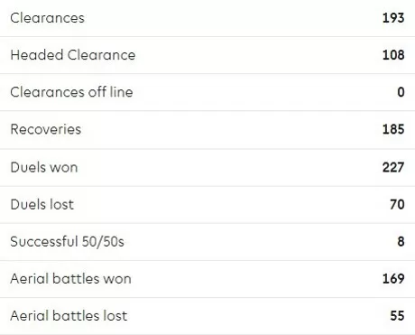Click the Duels lost value 70
Image resolution: width=415 pixels, height=335 pixels.
pyautogui.click(x=397, y=204)
